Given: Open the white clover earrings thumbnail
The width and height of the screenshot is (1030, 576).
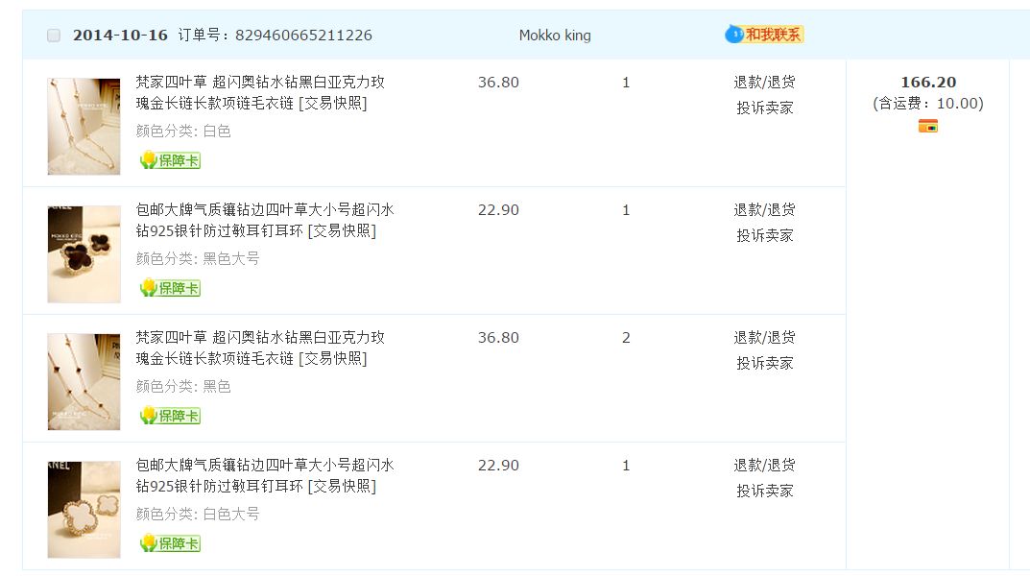Looking at the screenshot, I should [x=84, y=509].
